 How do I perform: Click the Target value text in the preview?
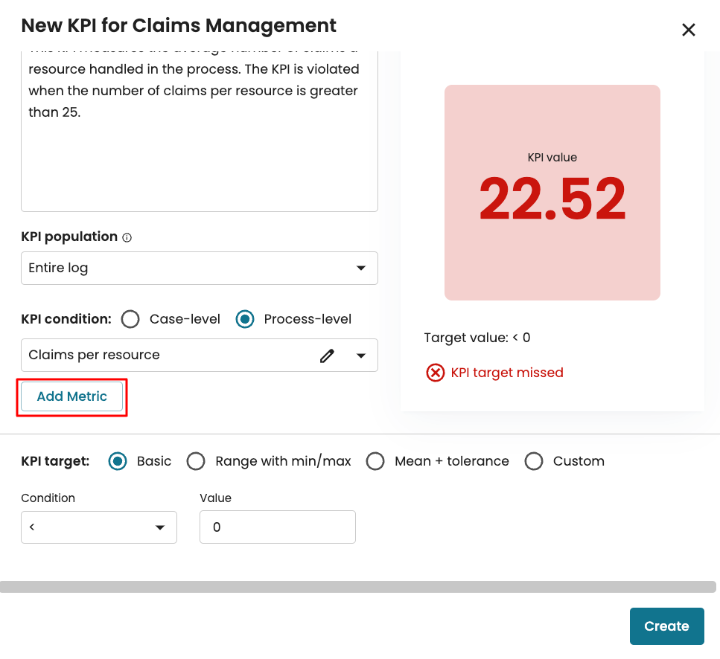[x=477, y=338]
